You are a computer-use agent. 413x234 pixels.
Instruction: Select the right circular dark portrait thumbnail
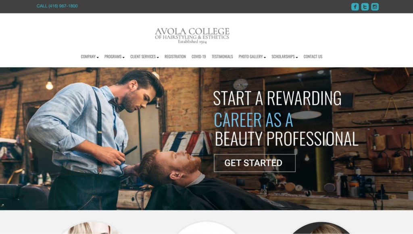321,228
